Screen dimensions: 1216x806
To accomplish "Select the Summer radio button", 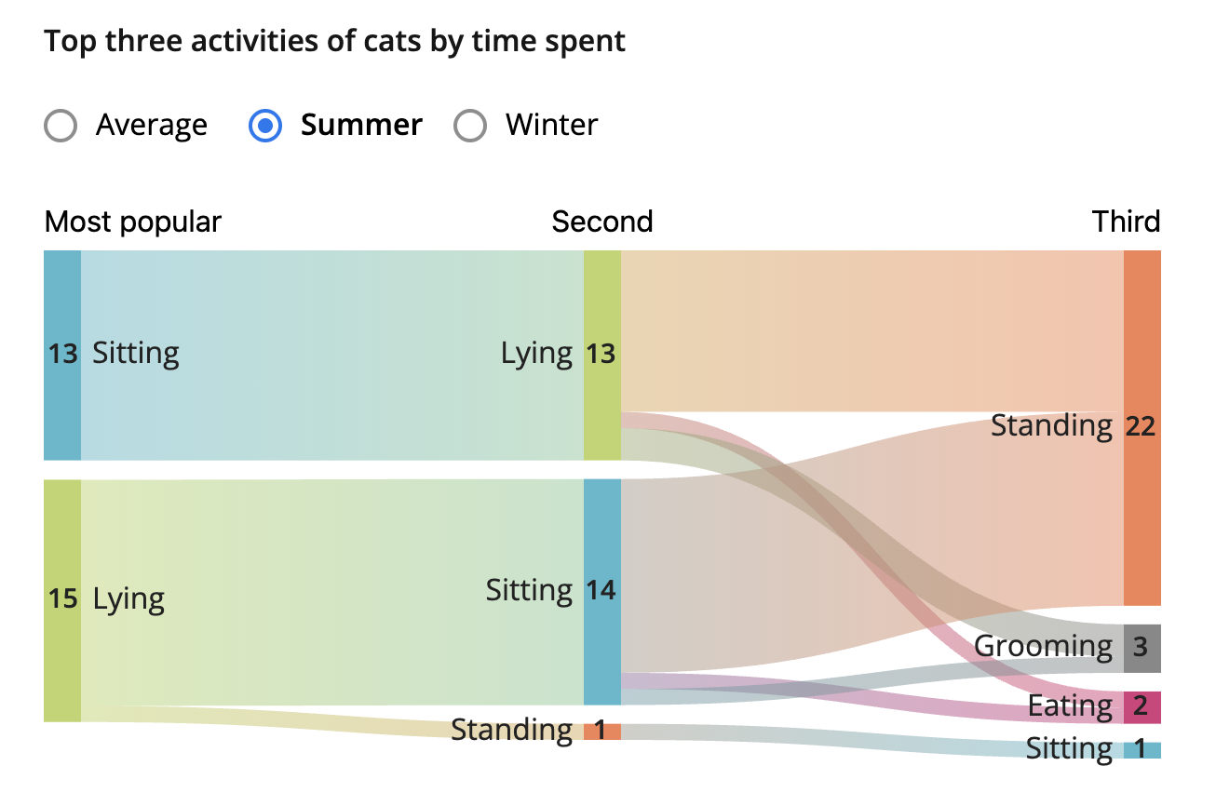I will coord(265,126).
